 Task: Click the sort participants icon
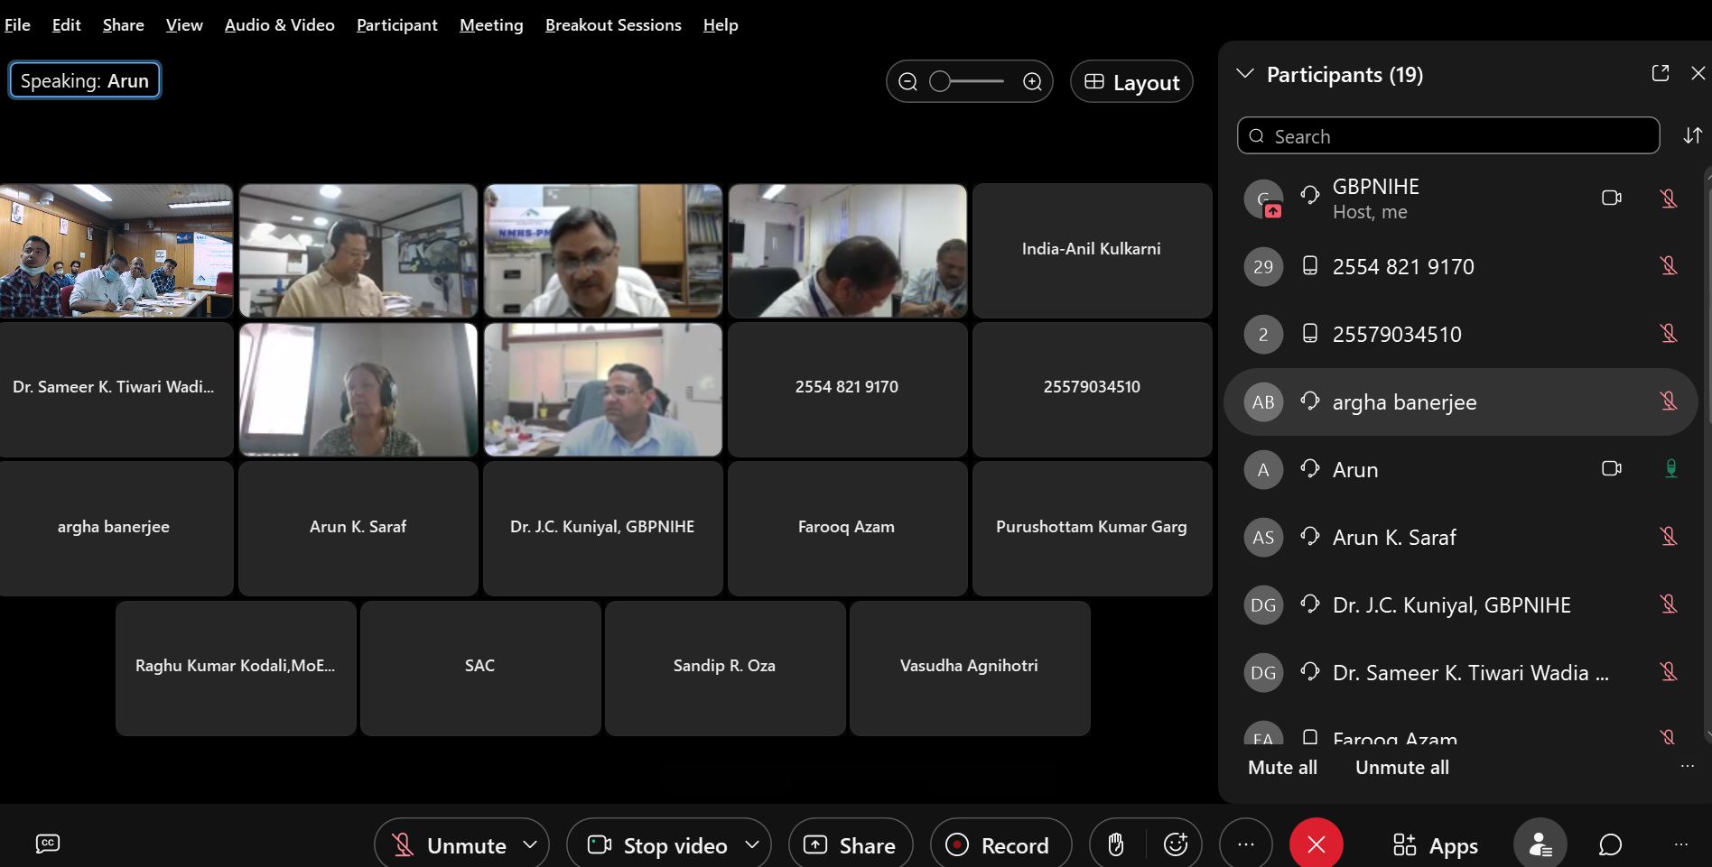[1692, 135]
